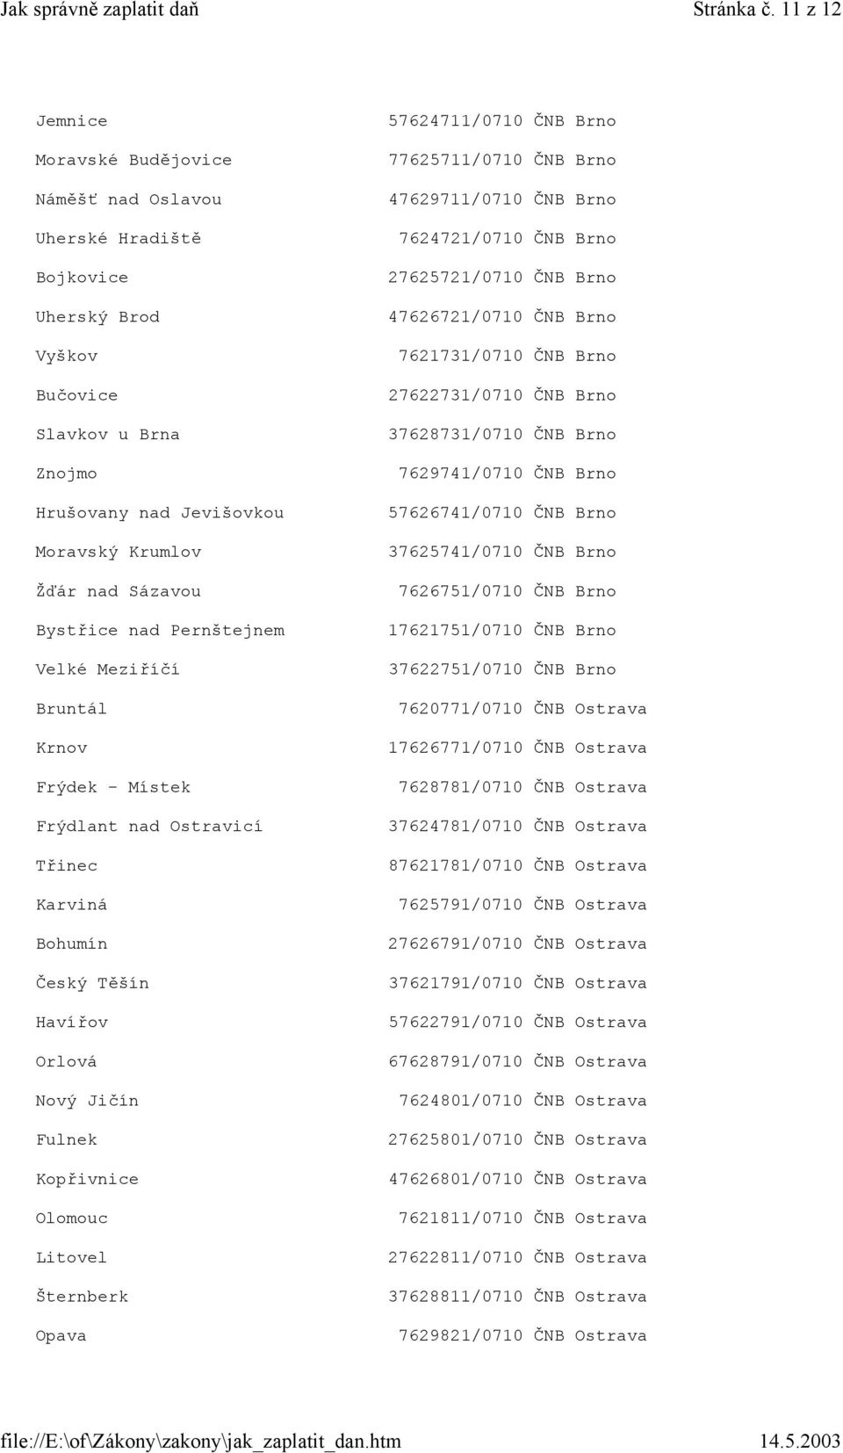Select the Jemnice row name
Image resolution: width=843 pixels, height=1453 pixels.
[71, 121]
